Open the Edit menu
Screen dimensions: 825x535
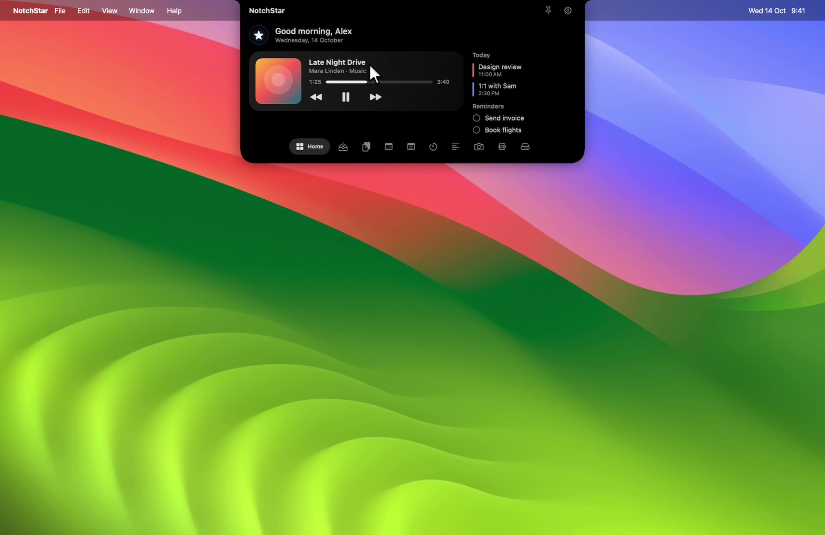click(83, 11)
